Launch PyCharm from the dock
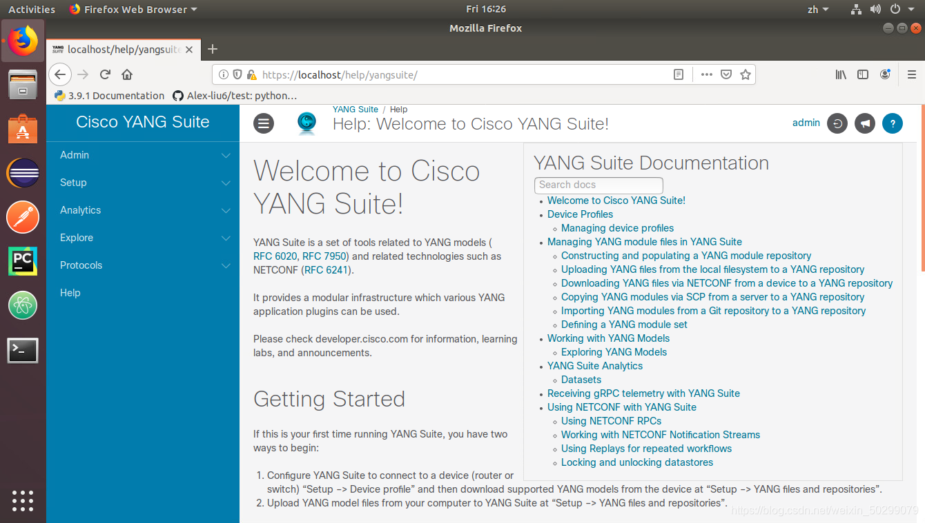925x523 pixels. pyautogui.click(x=23, y=262)
